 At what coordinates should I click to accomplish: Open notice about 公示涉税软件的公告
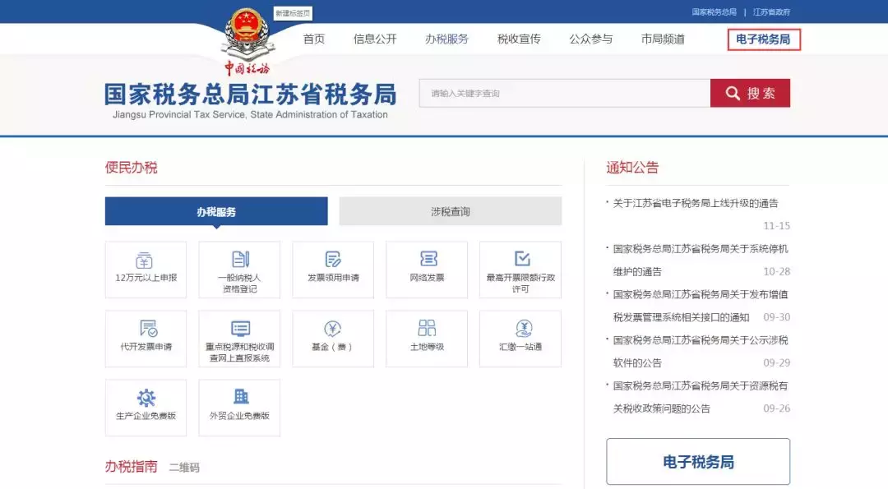coord(700,351)
